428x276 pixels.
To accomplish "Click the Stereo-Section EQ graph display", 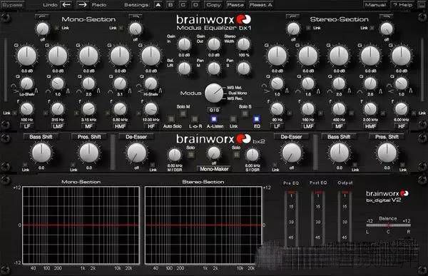I will [x=203, y=225].
